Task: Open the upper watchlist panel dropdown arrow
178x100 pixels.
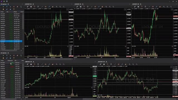Action: coord(22,4)
